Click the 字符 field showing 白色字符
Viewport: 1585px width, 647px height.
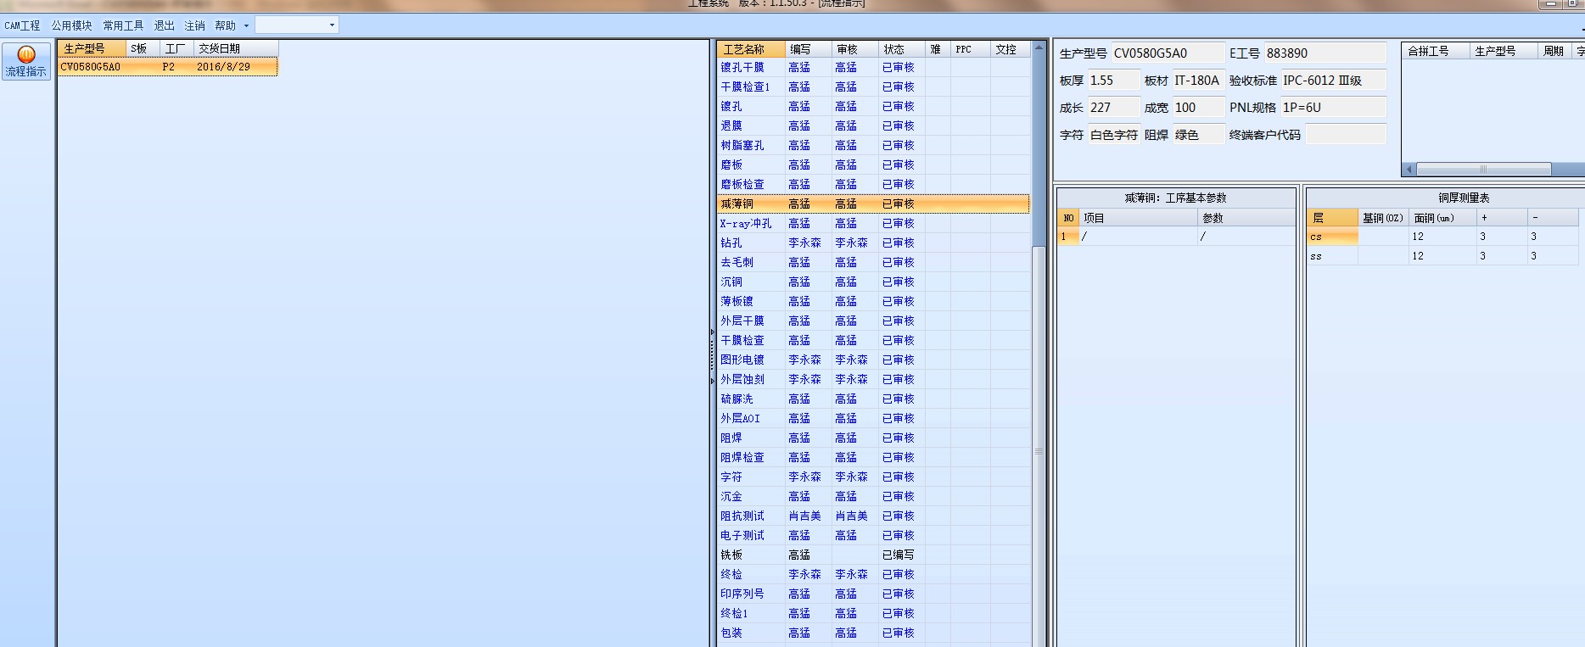(x=1113, y=135)
